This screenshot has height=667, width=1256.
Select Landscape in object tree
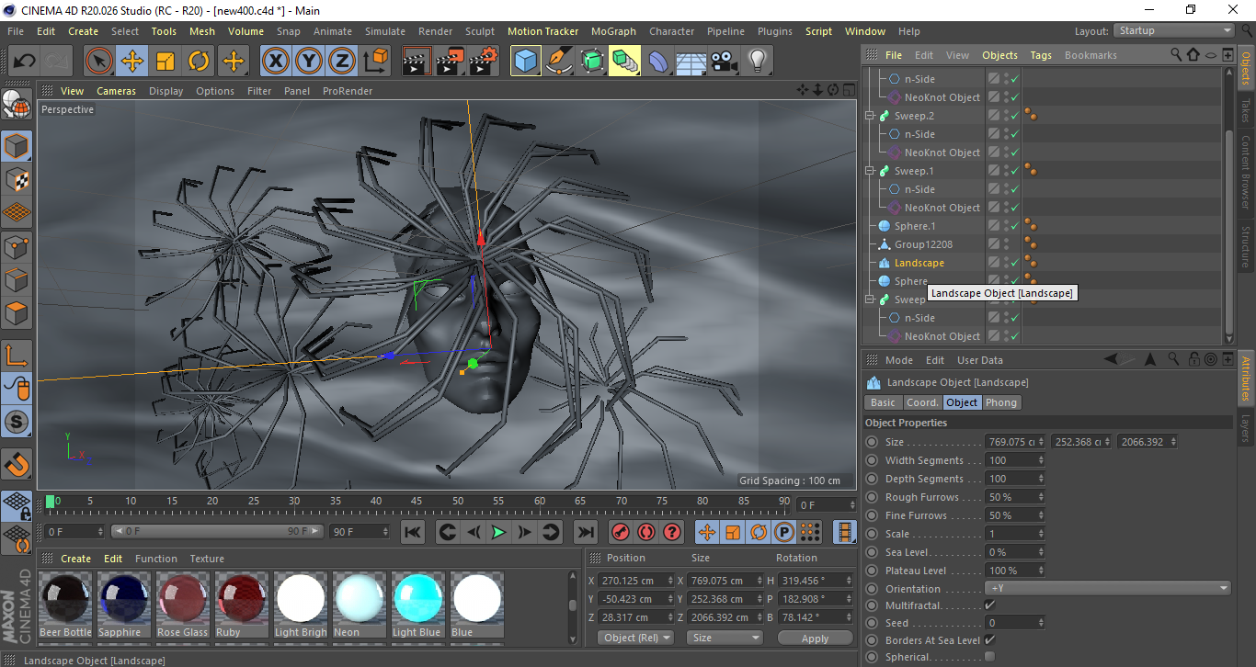coord(919,263)
